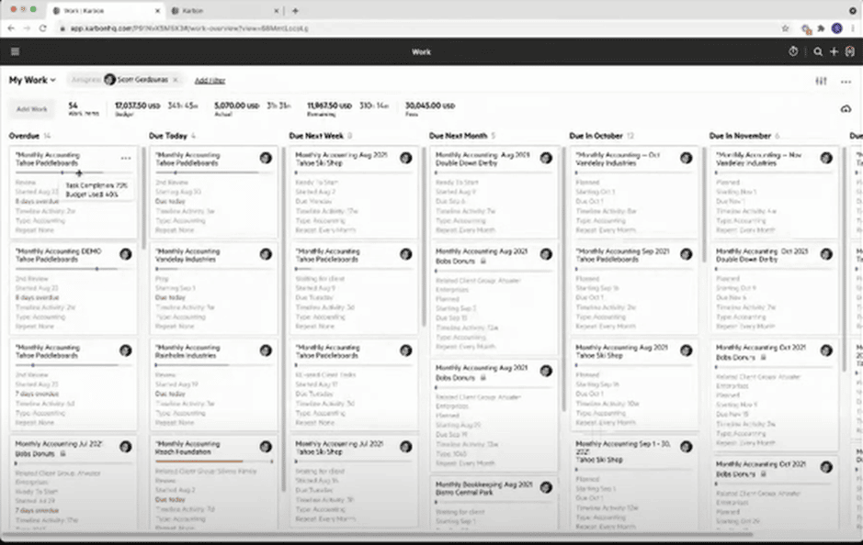The height and width of the screenshot is (545, 863).
Task: Click the plus icon in Karbon header
Action: (834, 51)
